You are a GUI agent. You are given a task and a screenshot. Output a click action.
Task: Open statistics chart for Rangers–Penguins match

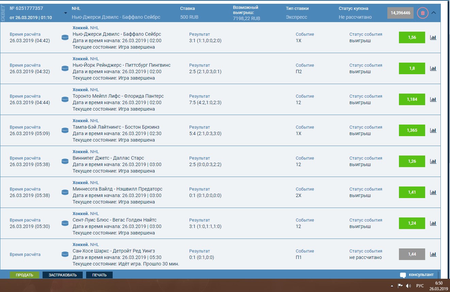[x=433, y=68]
